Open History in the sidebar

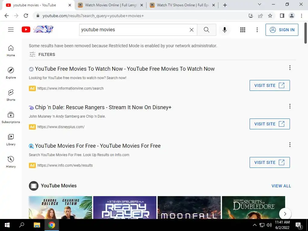coord(11,162)
